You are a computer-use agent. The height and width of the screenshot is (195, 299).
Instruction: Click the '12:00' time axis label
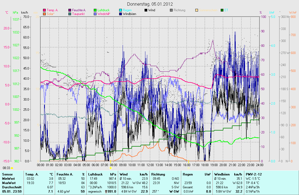[150, 165]
